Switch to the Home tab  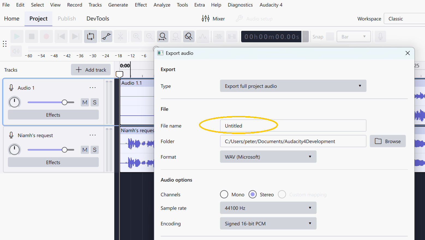pyautogui.click(x=12, y=19)
